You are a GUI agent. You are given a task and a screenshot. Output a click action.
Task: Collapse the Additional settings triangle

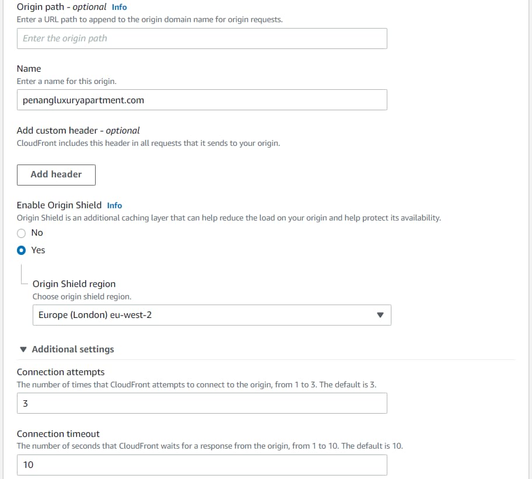point(23,349)
